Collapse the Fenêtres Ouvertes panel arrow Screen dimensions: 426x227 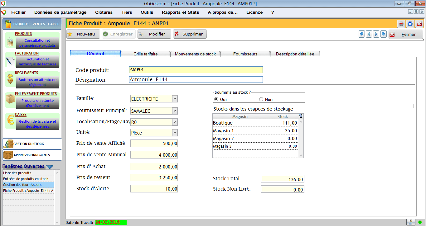[50, 167]
